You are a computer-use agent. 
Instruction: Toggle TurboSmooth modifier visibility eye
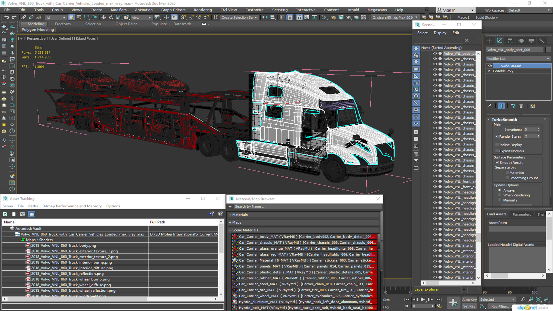[490, 66]
